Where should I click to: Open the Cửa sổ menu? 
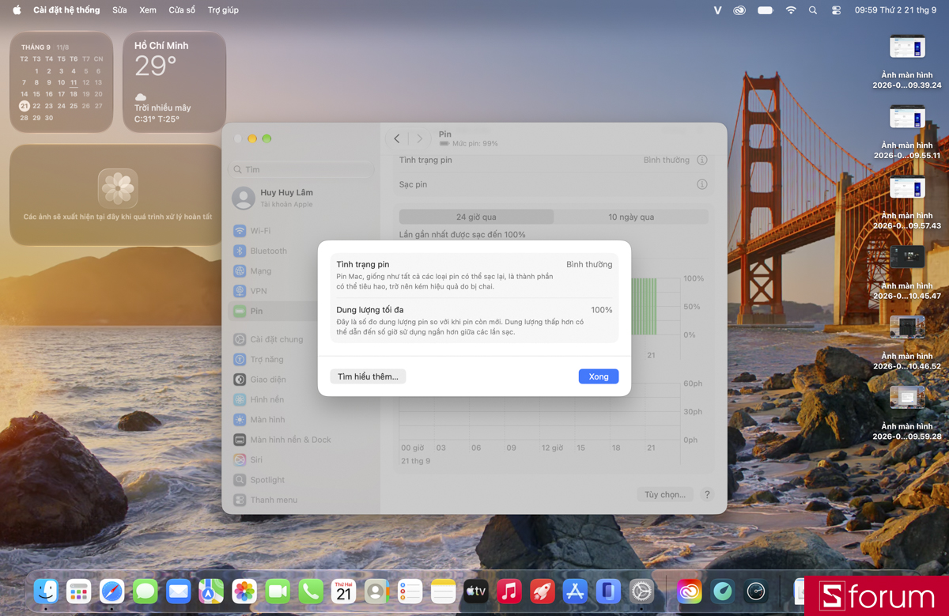[x=182, y=10]
